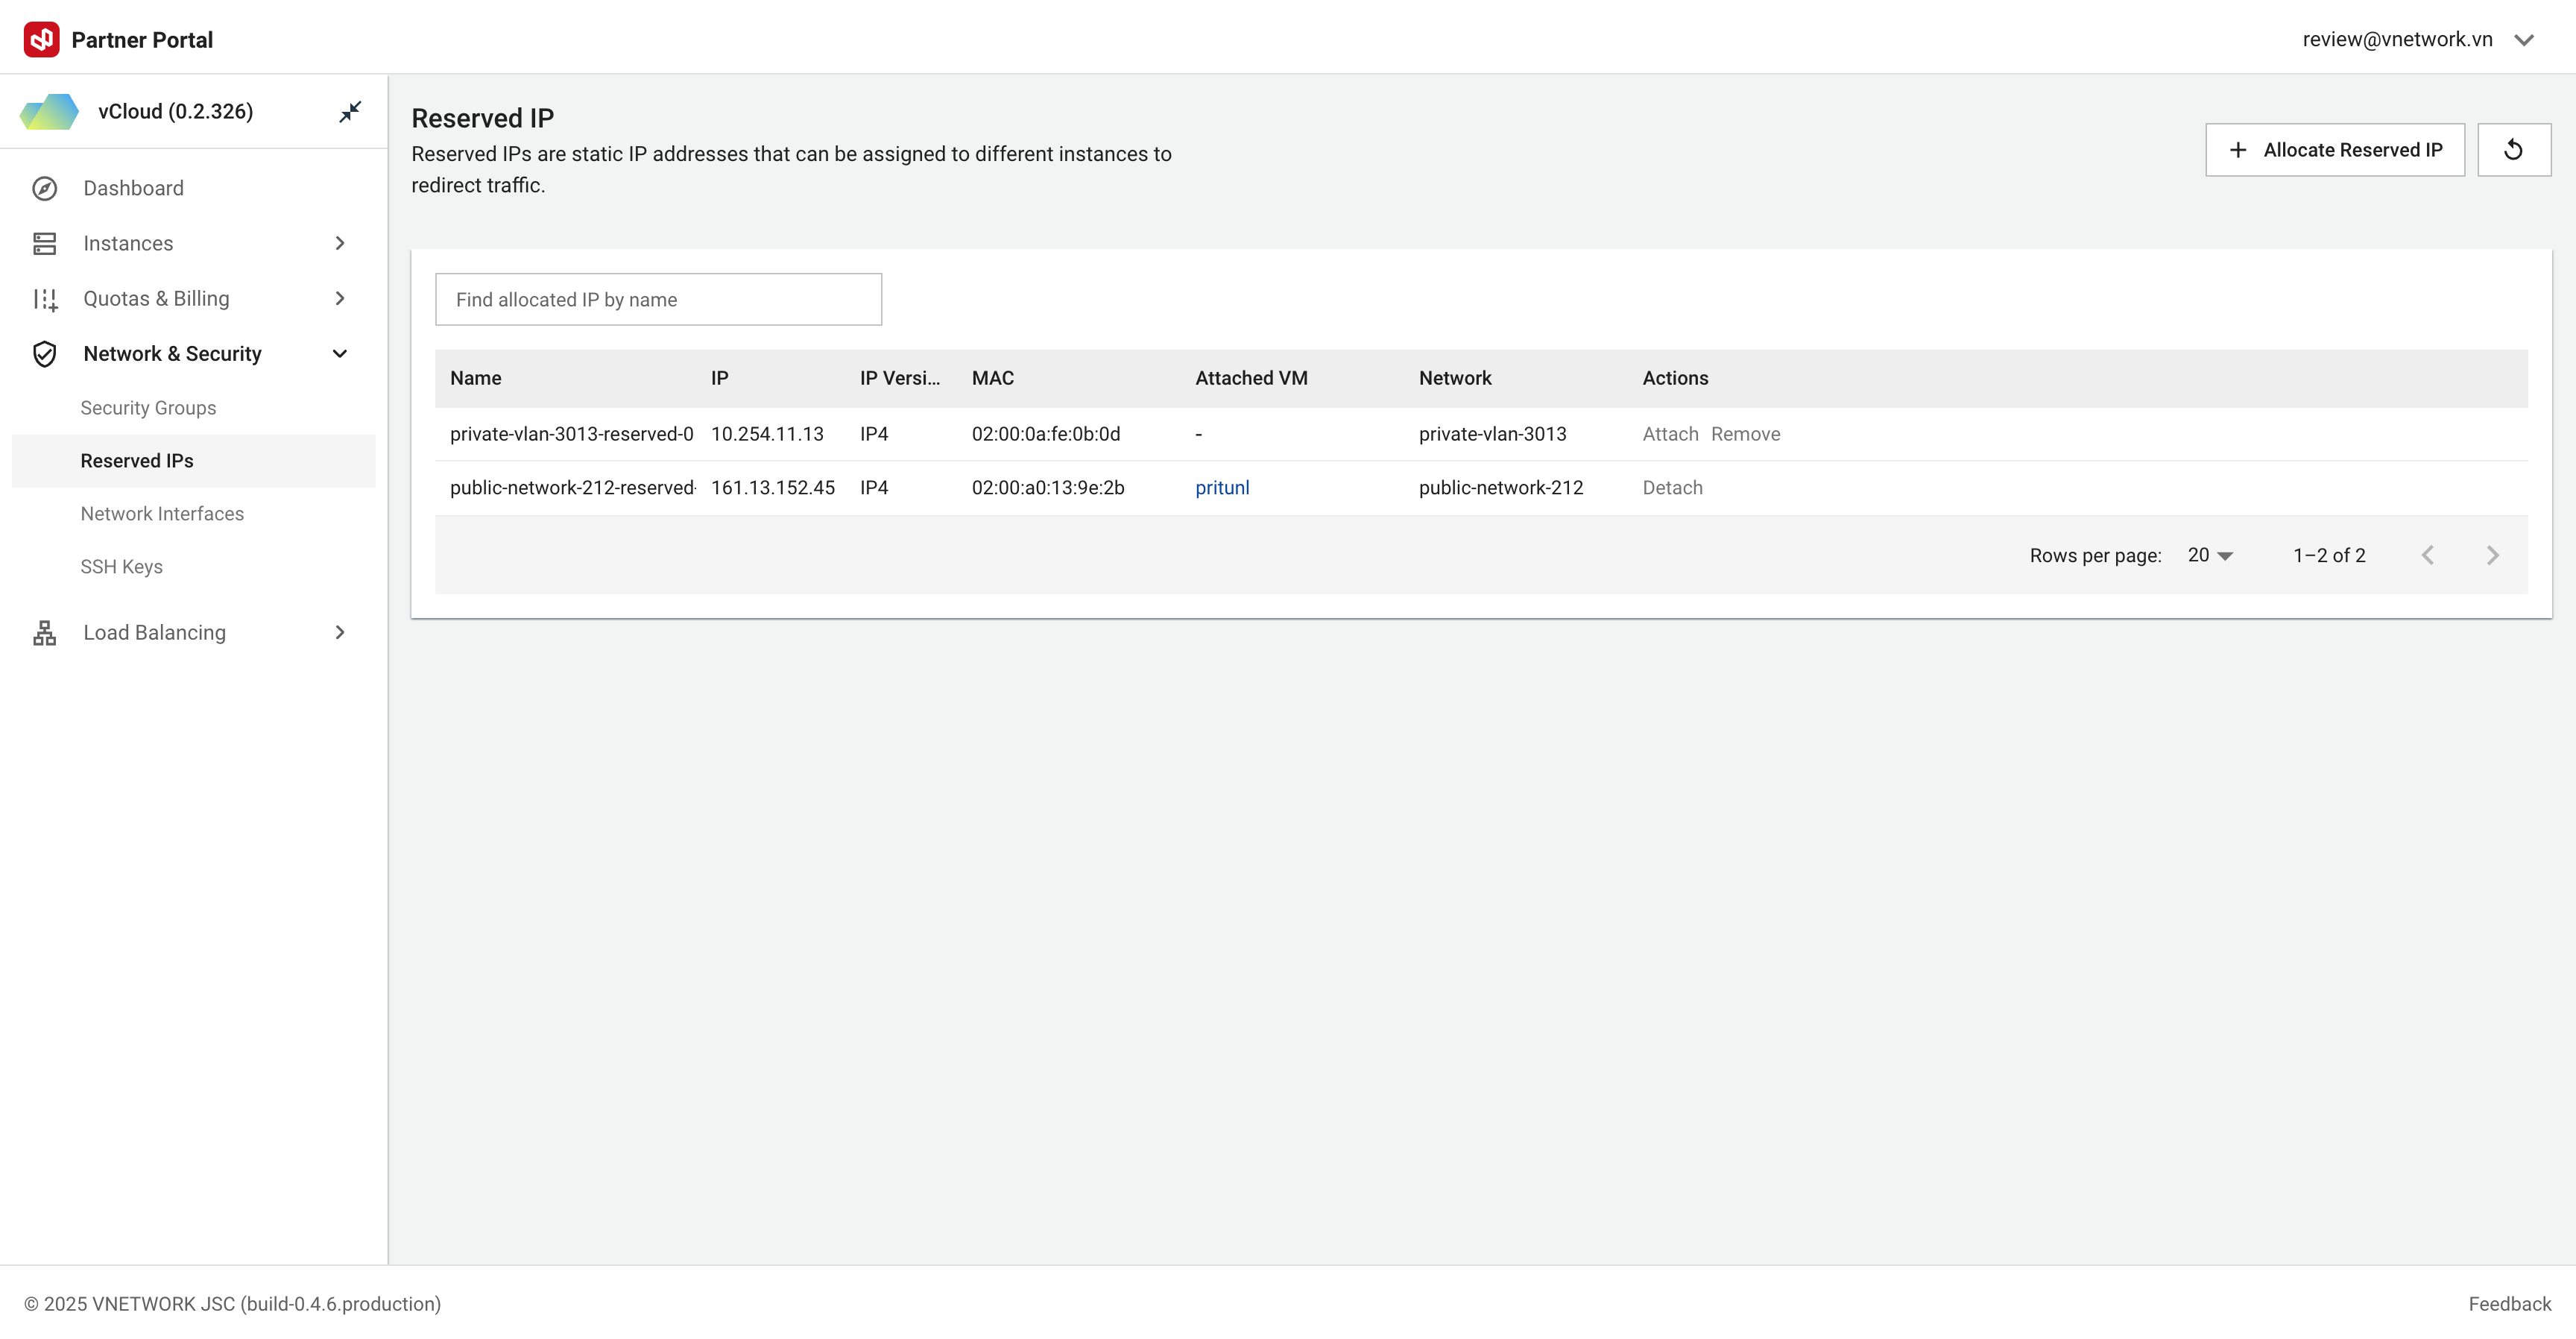
Task: Focus the Find allocated IP search field
Action: pyautogui.click(x=658, y=299)
